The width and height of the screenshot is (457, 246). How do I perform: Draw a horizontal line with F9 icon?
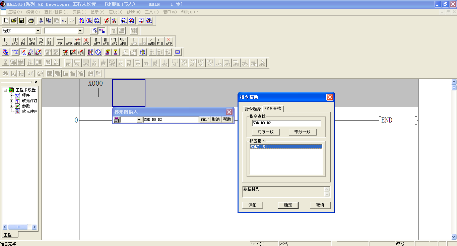point(60,42)
